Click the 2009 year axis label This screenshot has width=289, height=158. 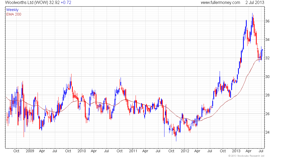[30, 151]
